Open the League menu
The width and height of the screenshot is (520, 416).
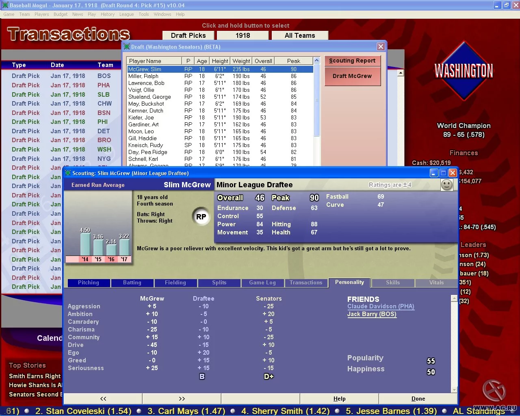click(x=126, y=14)
